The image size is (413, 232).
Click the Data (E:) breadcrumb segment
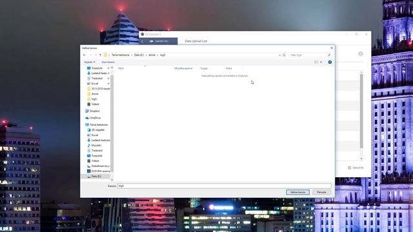pyautogui.click(x=139, y=55)
